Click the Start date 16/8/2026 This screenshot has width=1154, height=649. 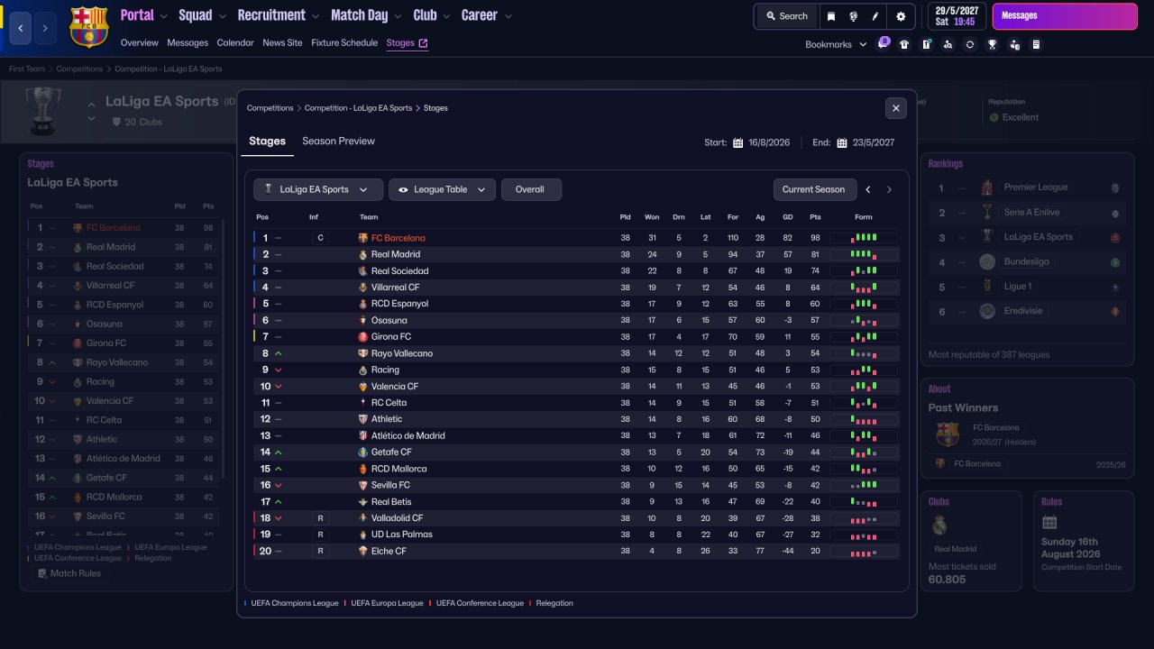769,142
